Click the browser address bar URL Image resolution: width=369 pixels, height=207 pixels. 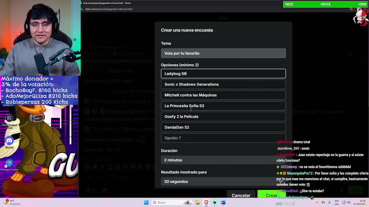109,9
